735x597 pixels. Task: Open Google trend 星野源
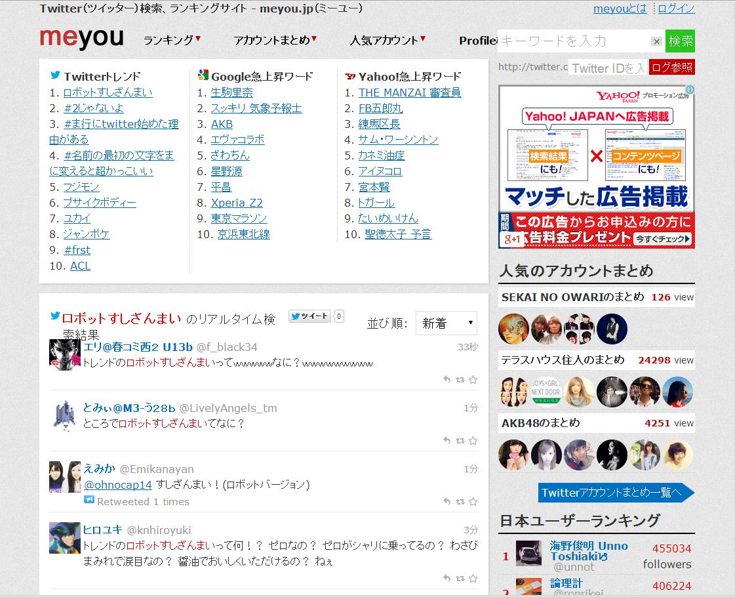(x=226, y=171)
